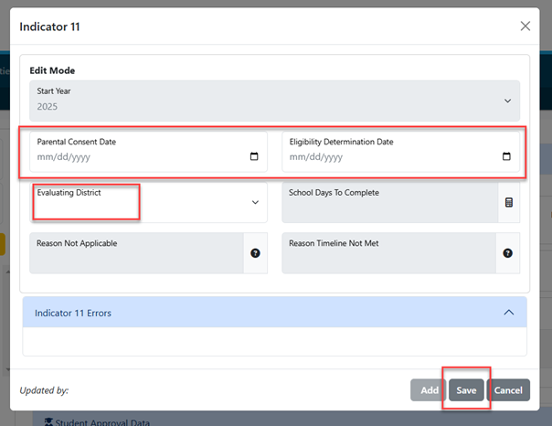552x426 pixels.
Task: Click the Indicator 11 Errors header text
Action: (x=73, y=313)
